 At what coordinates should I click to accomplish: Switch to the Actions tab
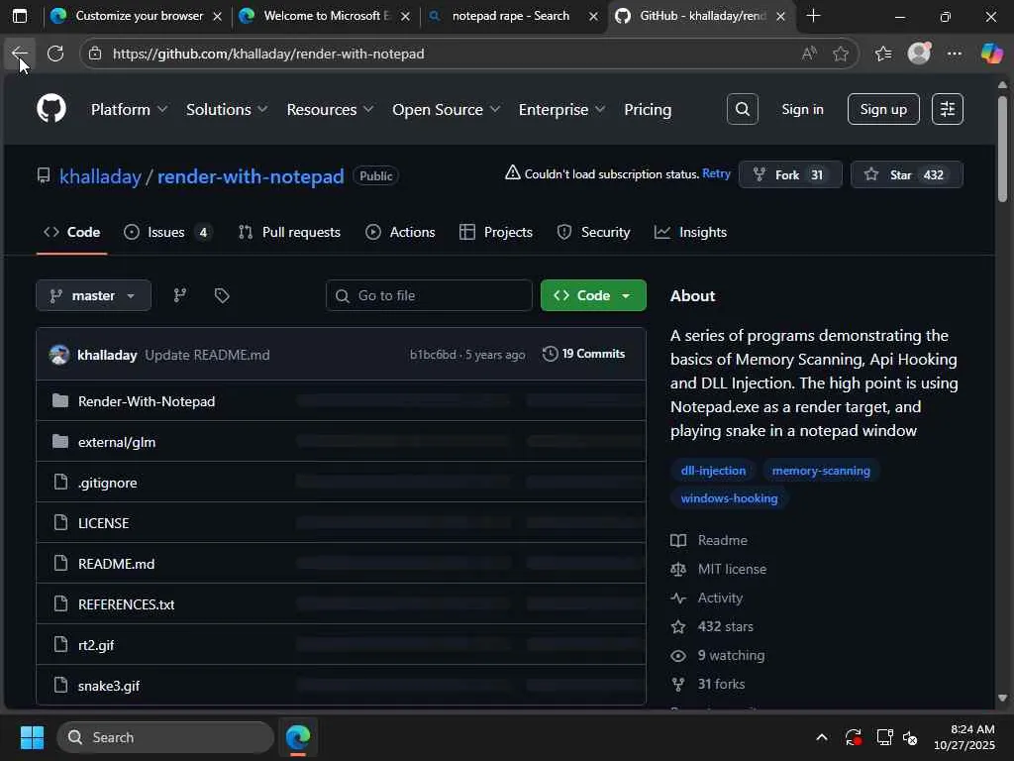[400, 232]
